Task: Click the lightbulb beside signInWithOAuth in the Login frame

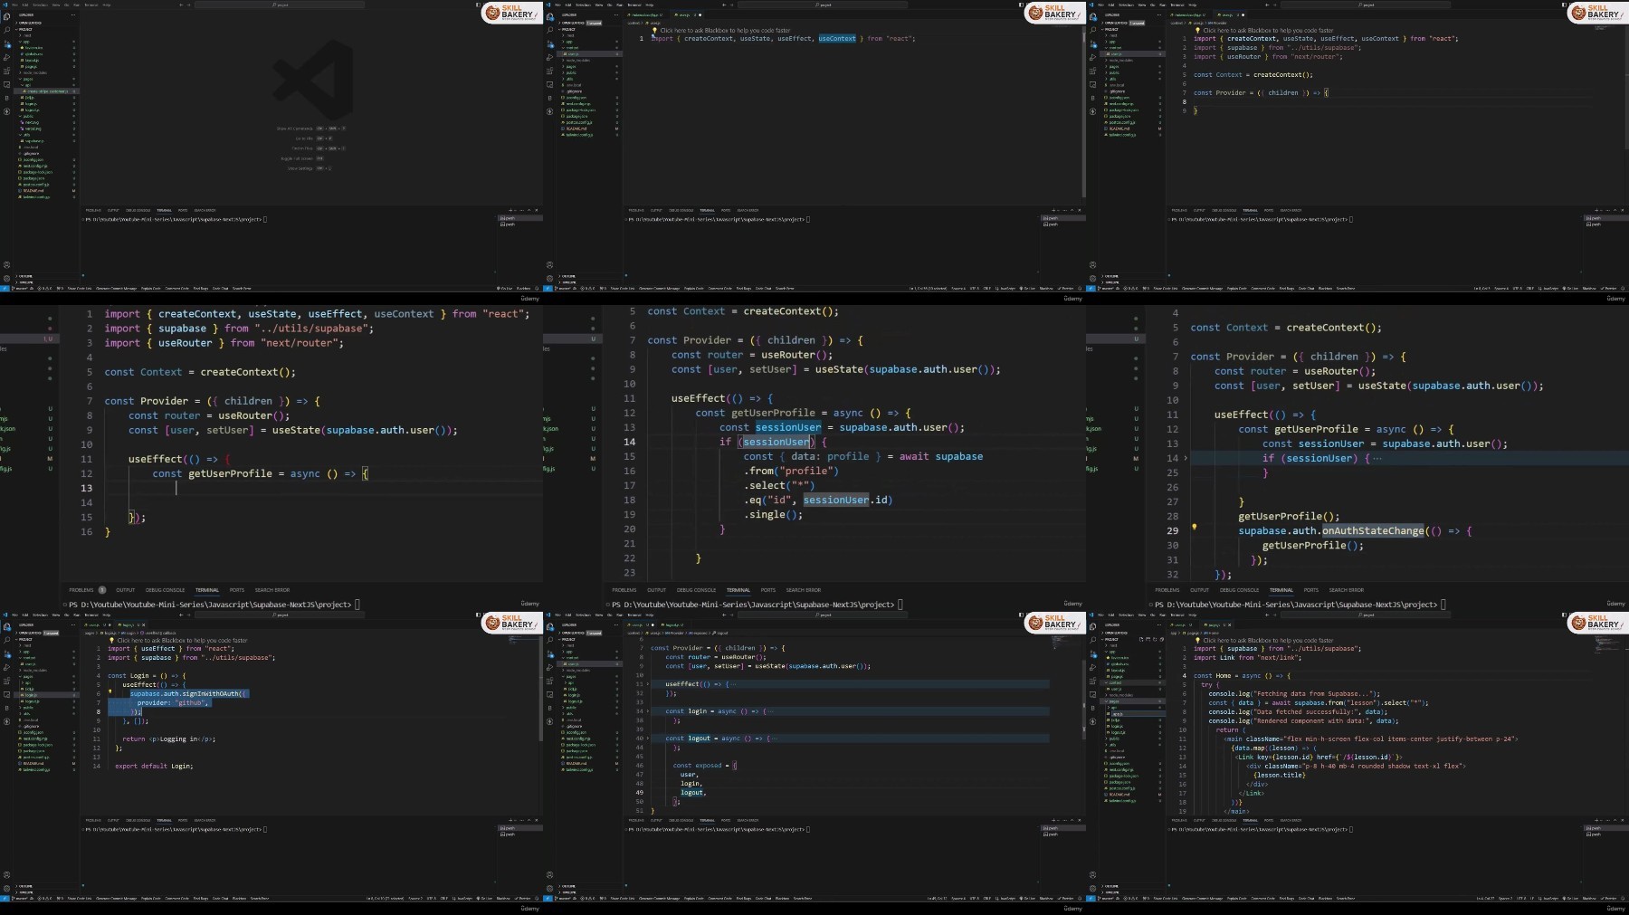Action: tap(110, 692)
